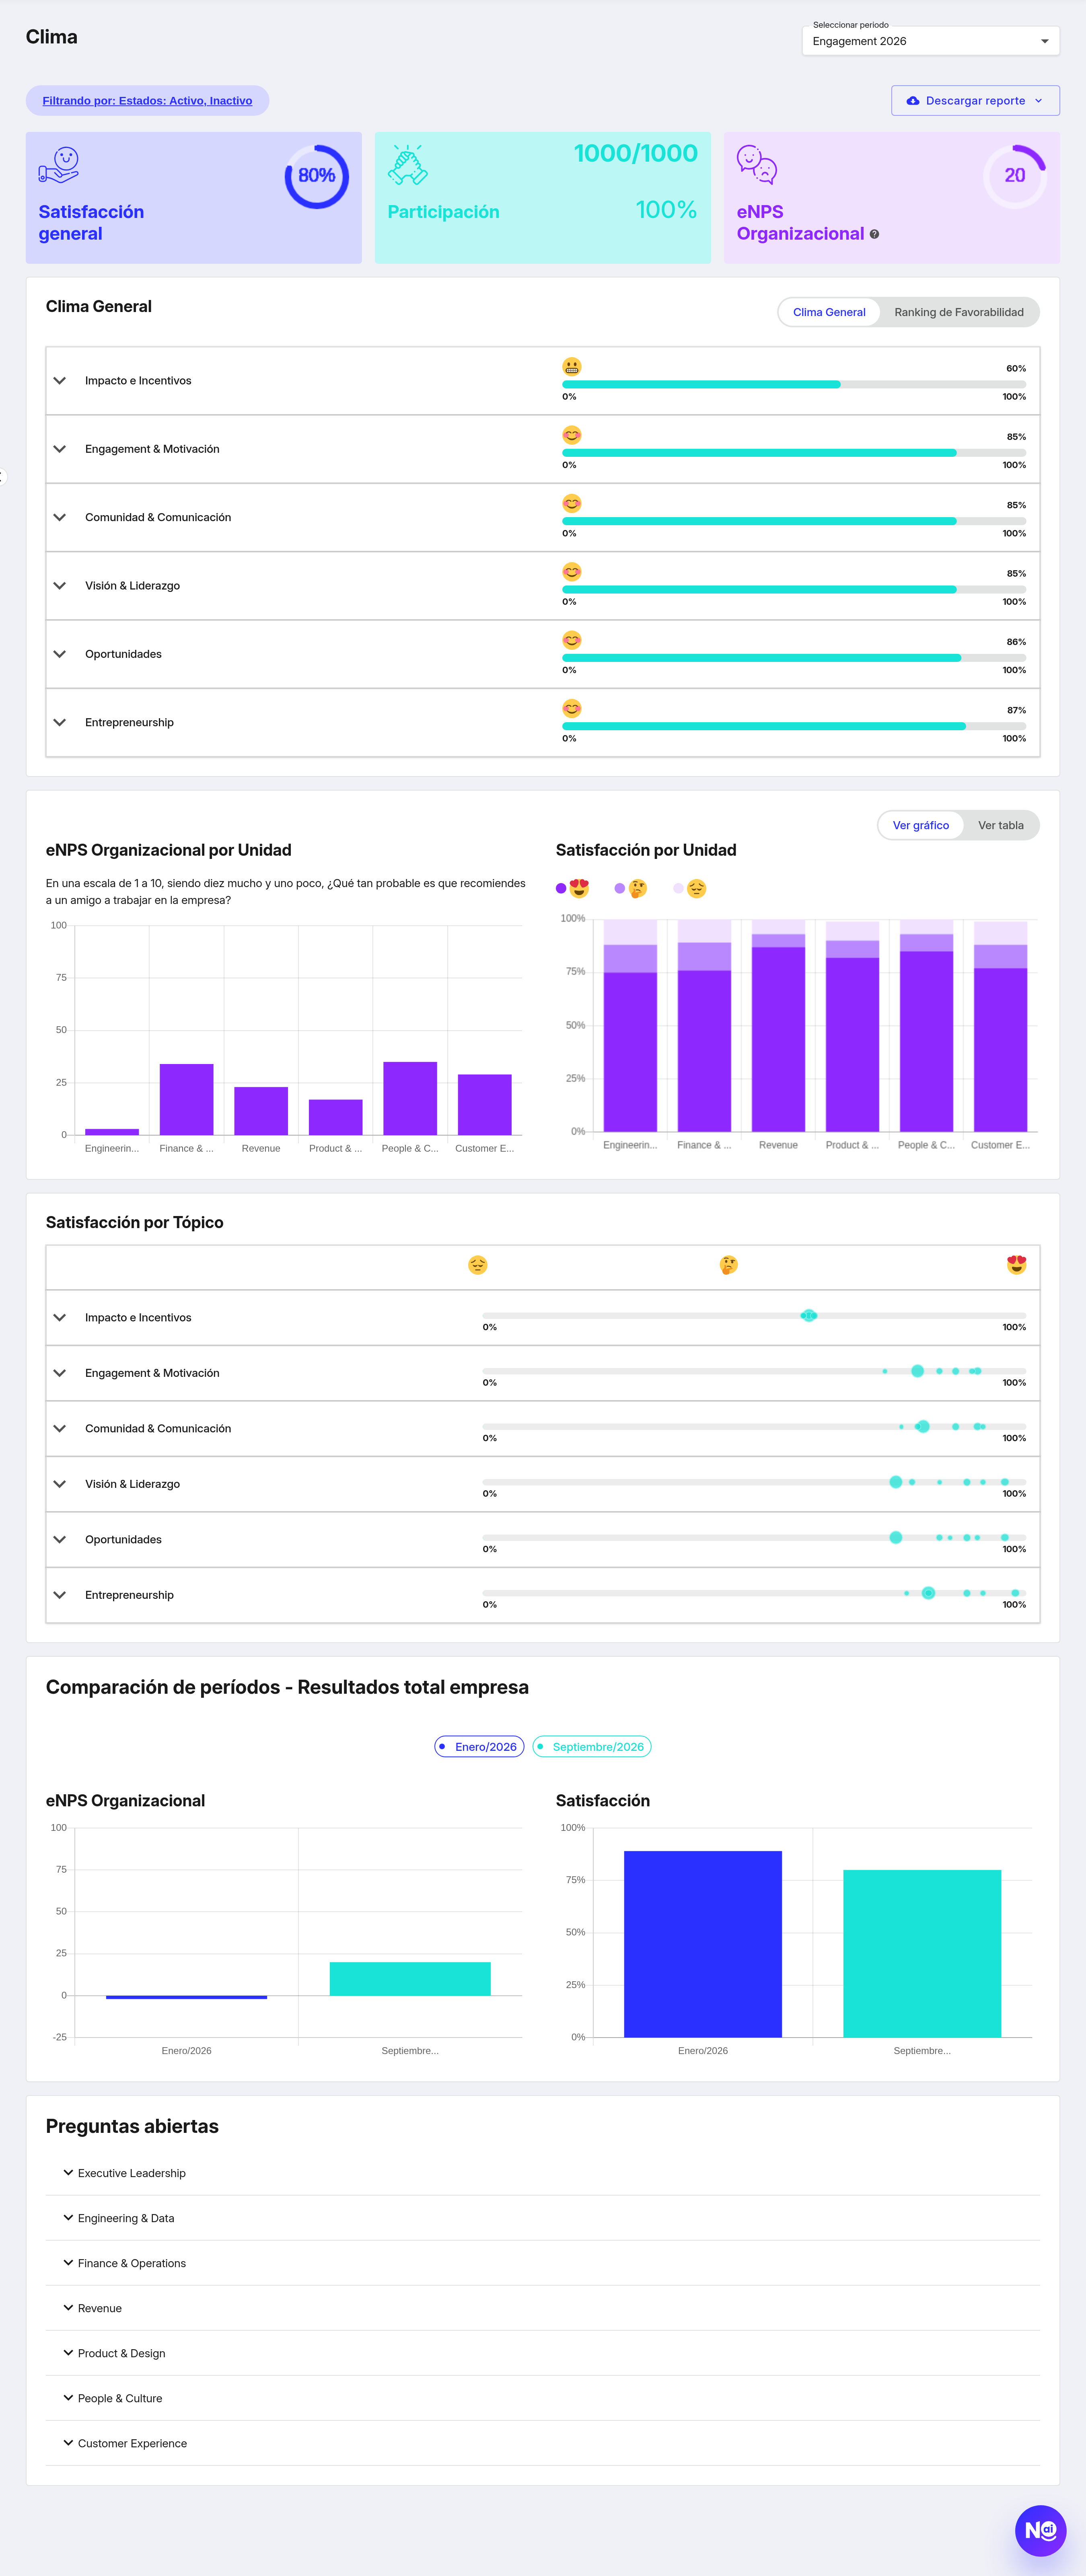
Task: Expand Visión & Liderazgo in Satisfacción por Tópico
Action: [x=60, y=1484]
